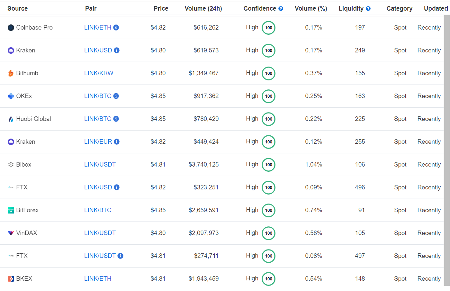The height and width of the screenshot is (291, 450).
Task: Click info icon beside Coinbase Pro LINK/ETH
Action: [x=116, y=28]
